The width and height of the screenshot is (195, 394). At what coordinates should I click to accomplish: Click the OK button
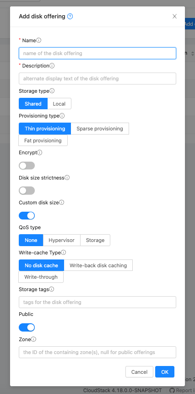tap(165, 372)
